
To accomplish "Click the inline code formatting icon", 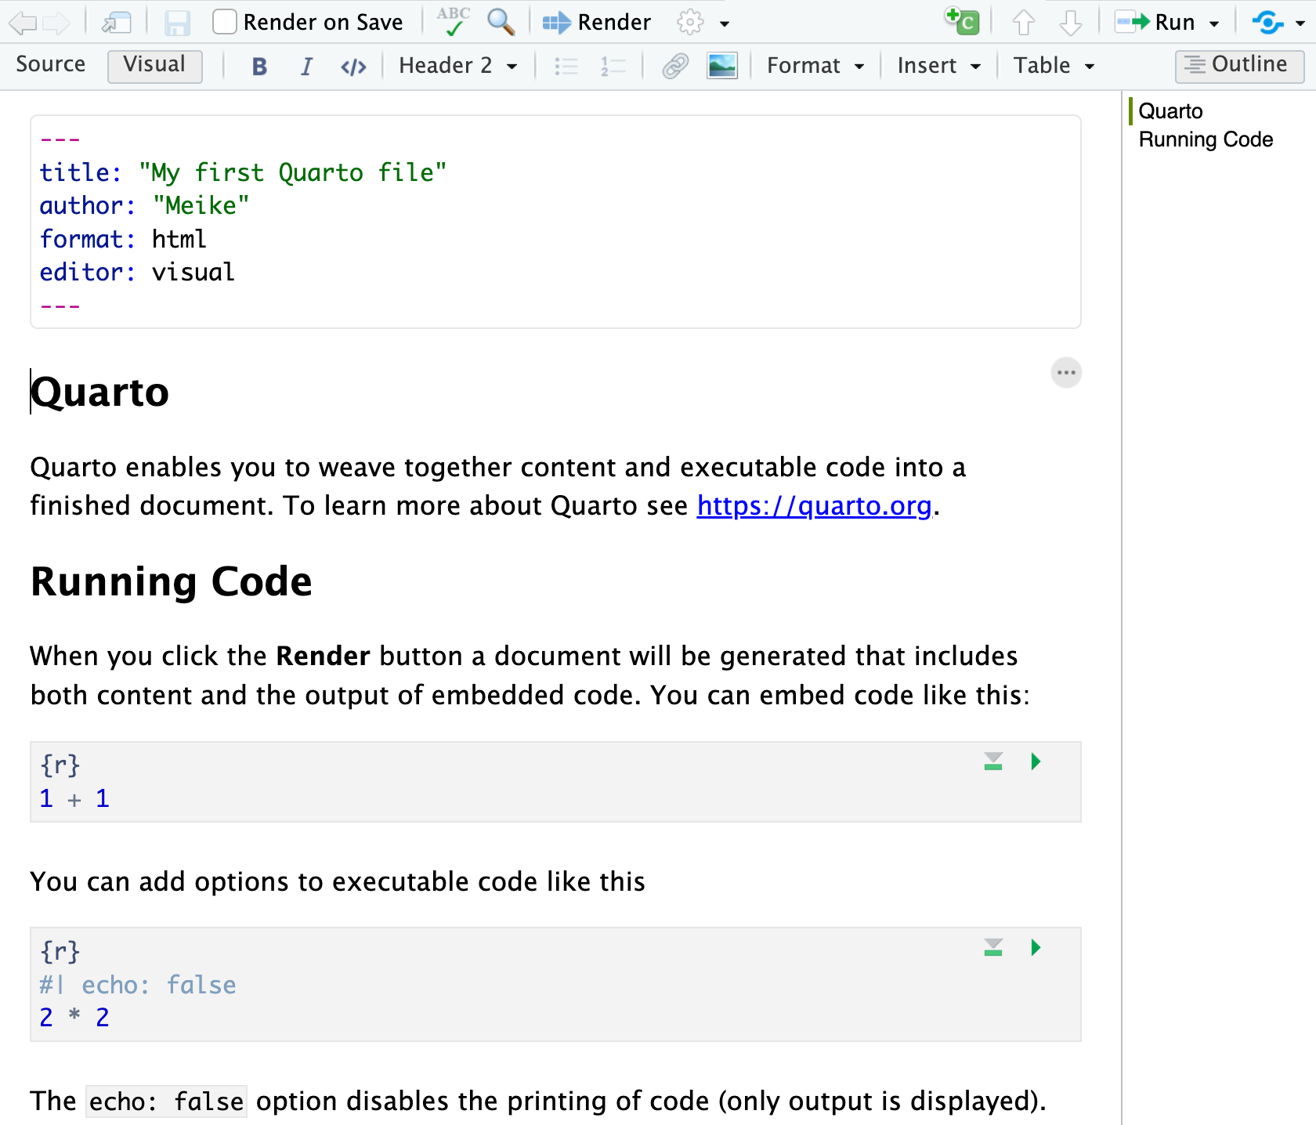I will 353,67.
